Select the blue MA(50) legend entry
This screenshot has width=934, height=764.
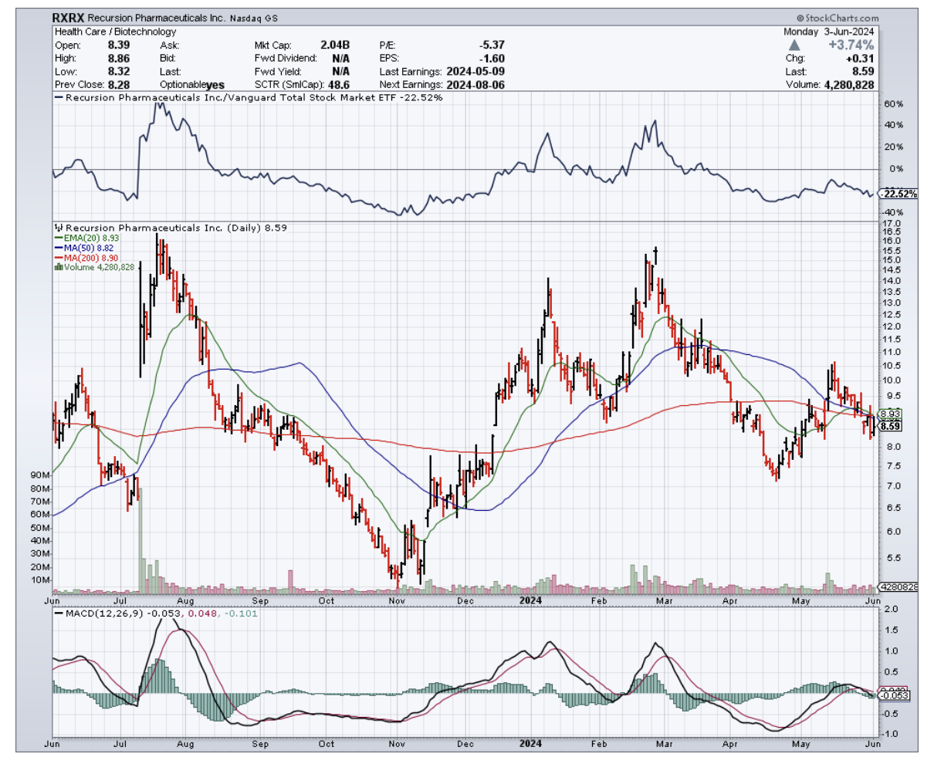(x=88, y=248)
